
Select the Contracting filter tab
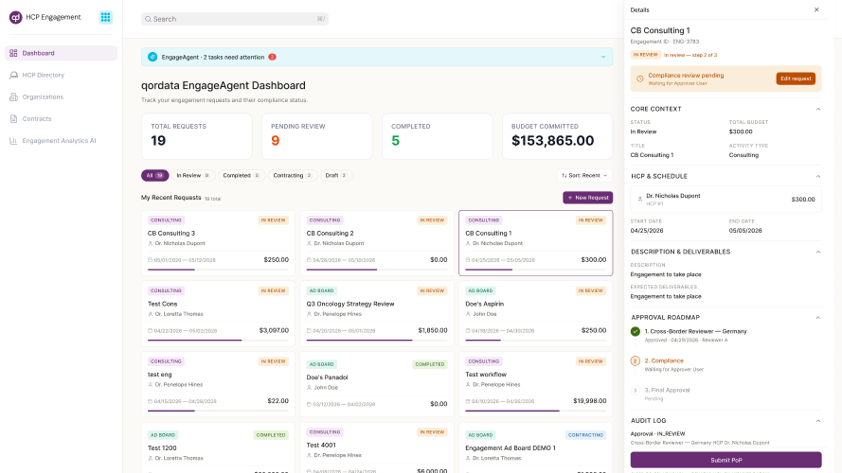[292, 175]
